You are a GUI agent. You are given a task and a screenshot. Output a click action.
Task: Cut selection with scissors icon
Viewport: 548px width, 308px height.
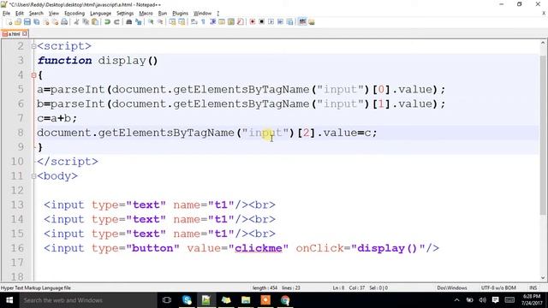(x=76, y=22)
